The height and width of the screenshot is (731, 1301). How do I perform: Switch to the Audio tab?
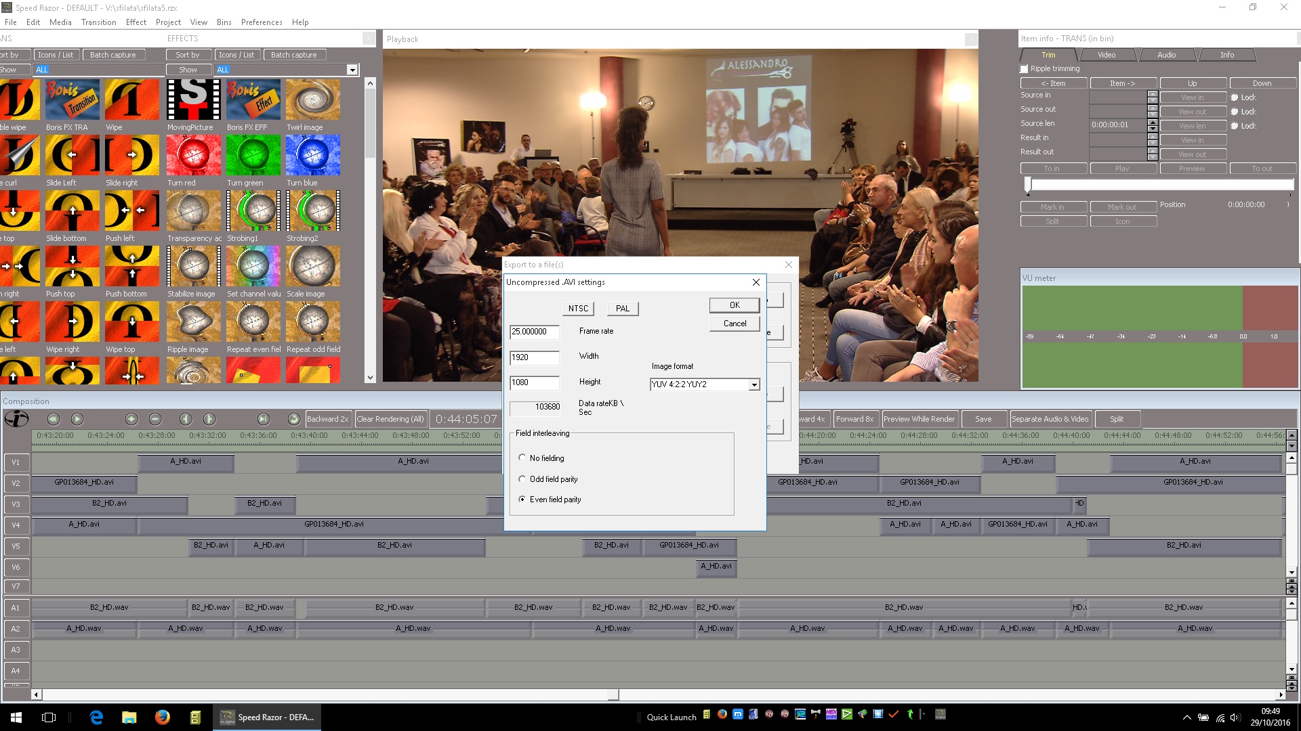(1166, 55)
